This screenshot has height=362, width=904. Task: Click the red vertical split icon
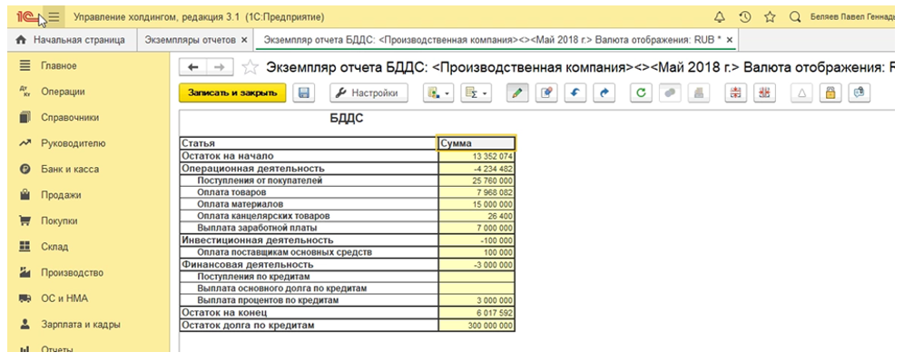click(764, 93)
